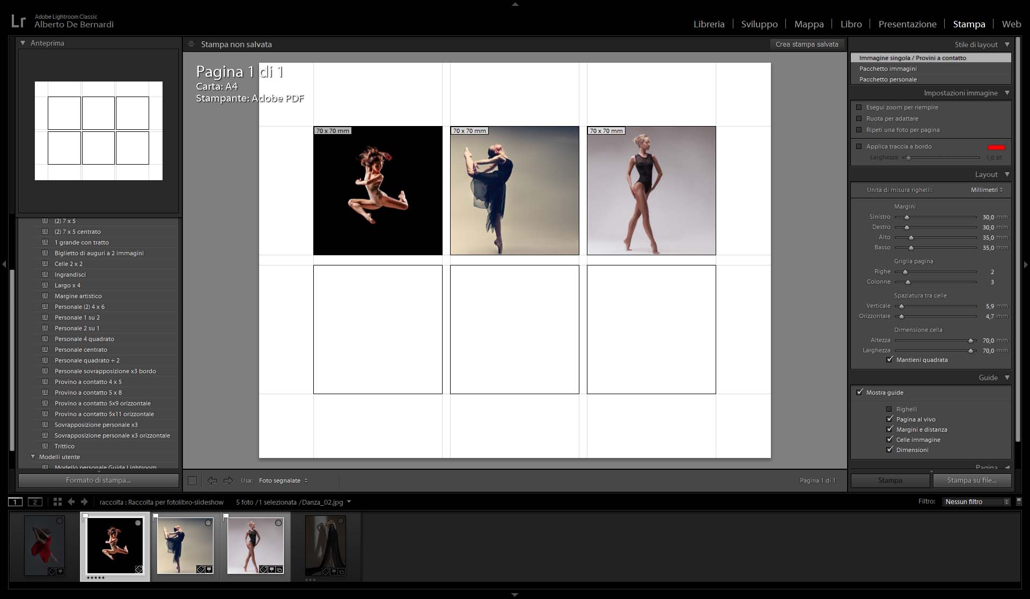Switch to Sviluppo module
This screenshot has height=599, width=1030.
[759, 24]
